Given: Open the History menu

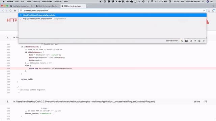Looking at the screenshot, I should [36, 1].
